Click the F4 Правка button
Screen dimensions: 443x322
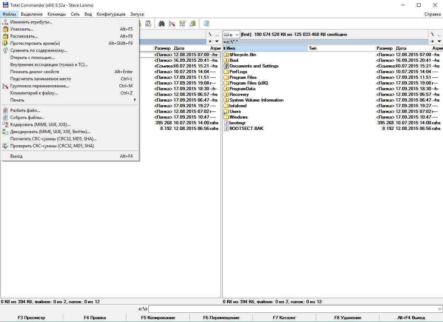[x=95, y=318]
